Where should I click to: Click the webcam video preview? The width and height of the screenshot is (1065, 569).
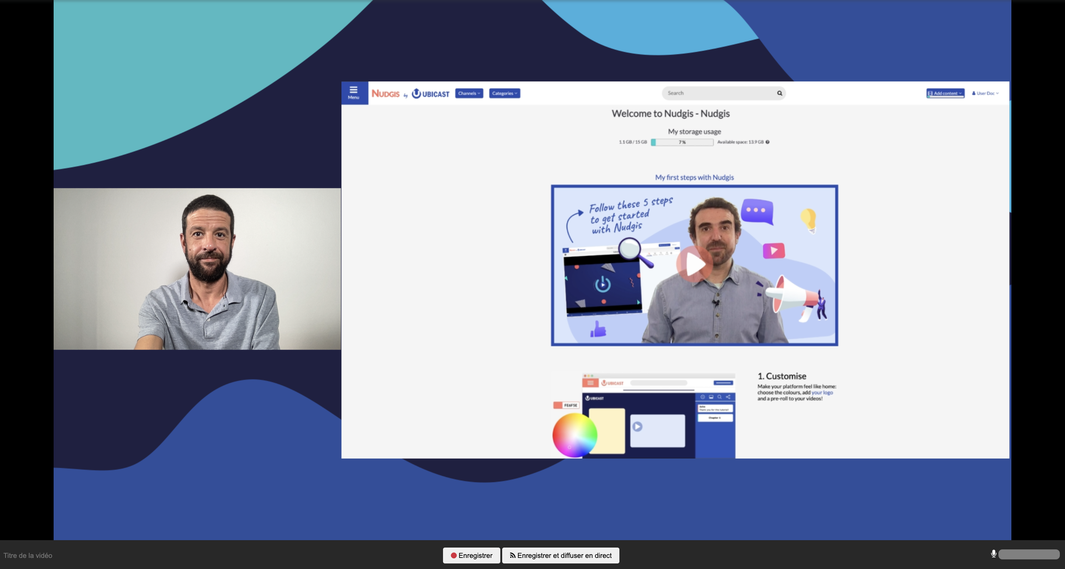197,269
